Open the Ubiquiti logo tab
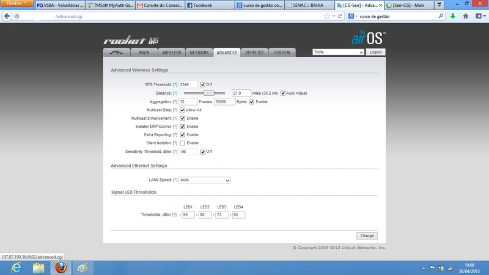This screenshot has width=489, height=275. [x=116, y=53]
